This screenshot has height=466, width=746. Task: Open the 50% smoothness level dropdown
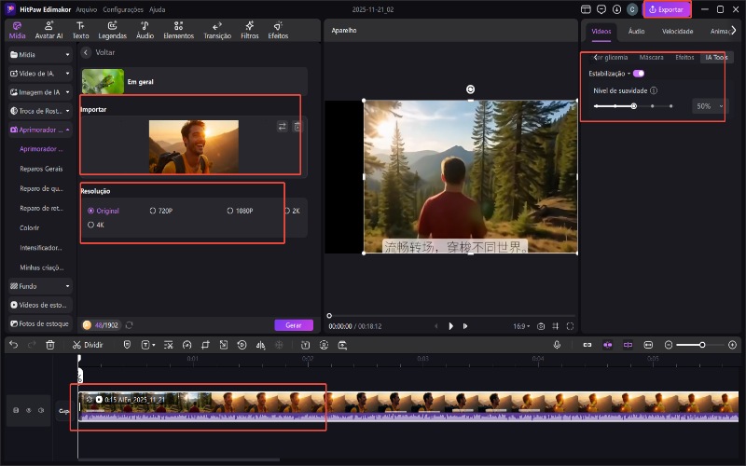tap(708, 106)
